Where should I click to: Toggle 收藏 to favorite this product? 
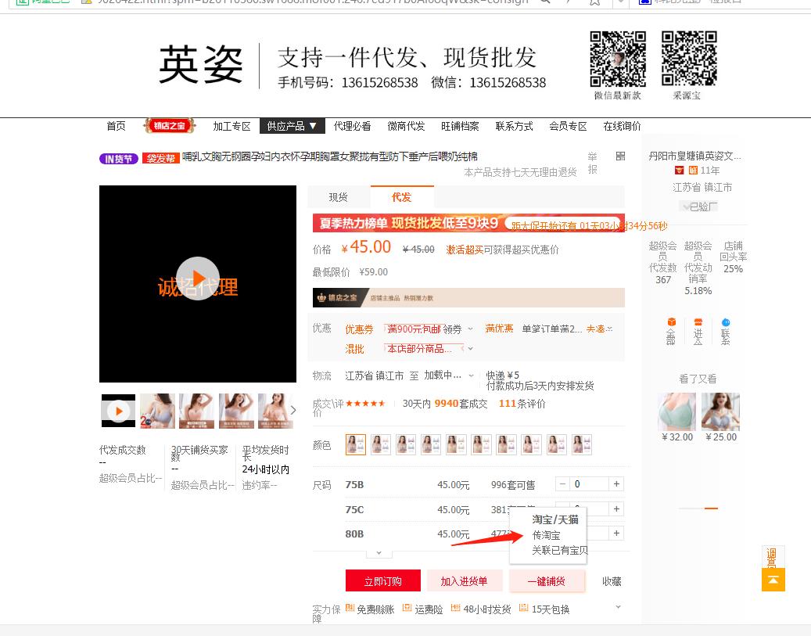[x=612, y=581]
